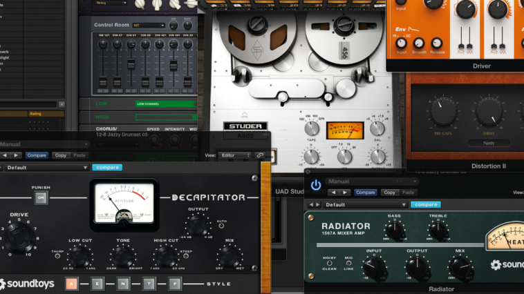This screenshot has height=294, width=524.
Task: Go to previous preset in Radiator header
Action: 333,193
